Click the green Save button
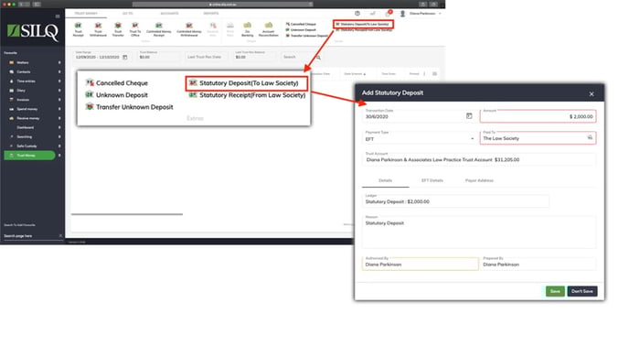 555,291
